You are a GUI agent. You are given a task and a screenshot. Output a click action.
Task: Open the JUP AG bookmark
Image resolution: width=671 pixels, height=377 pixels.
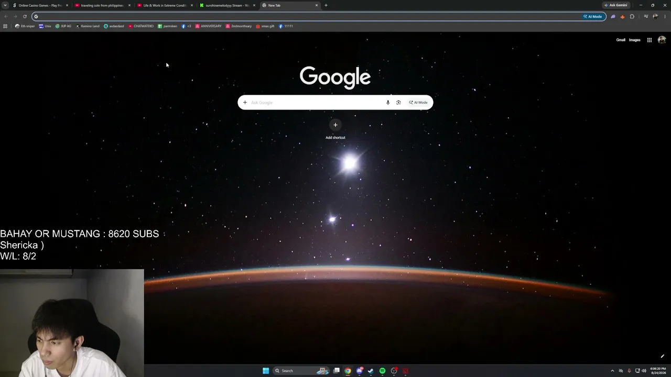click(63, 26)
